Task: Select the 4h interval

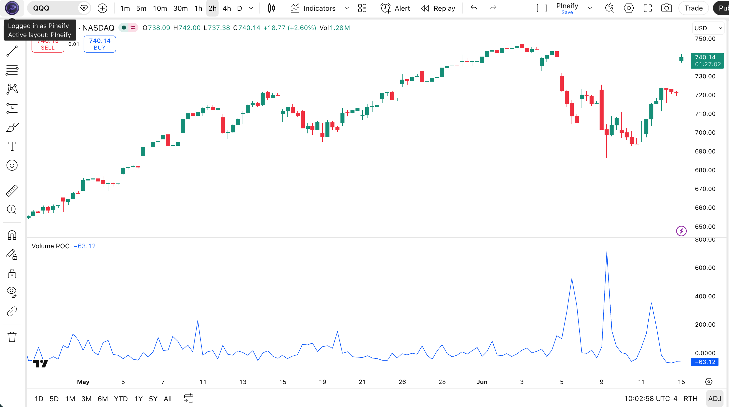Action: click(227, 8)
